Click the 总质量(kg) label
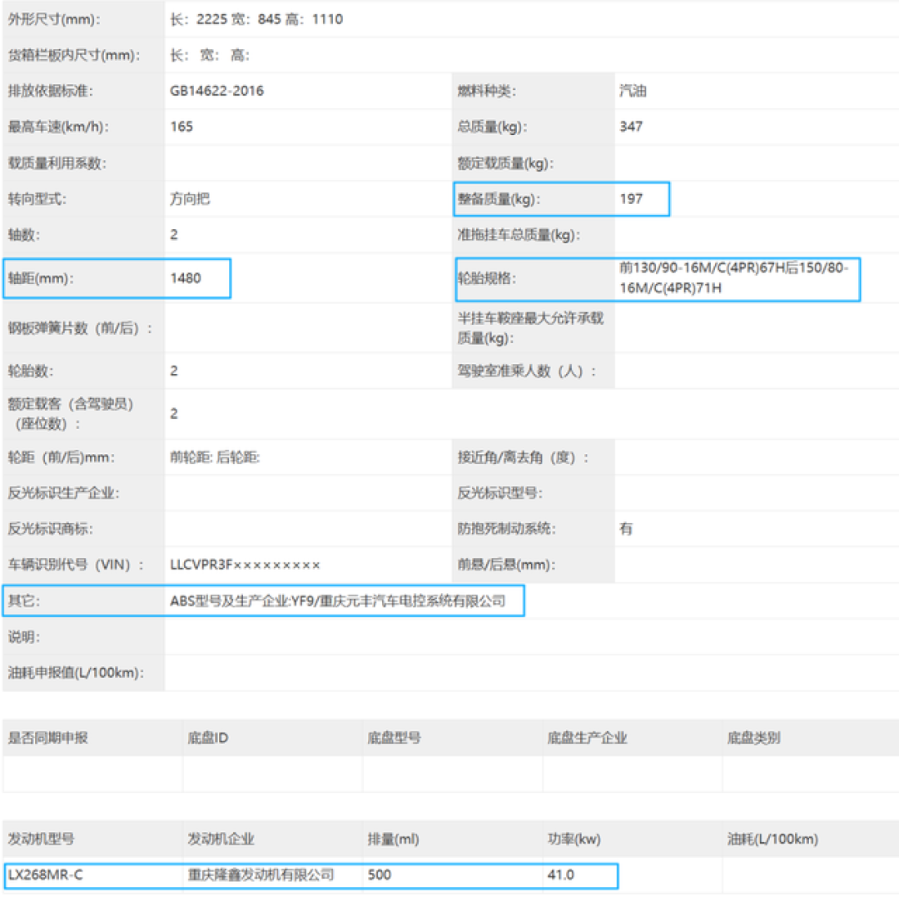Image resolution: width=899 pixels, height=897 pixels. 492,127
